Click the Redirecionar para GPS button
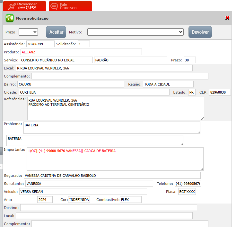Viewport: 245px width, 227px height. click(x=24, y=6)
